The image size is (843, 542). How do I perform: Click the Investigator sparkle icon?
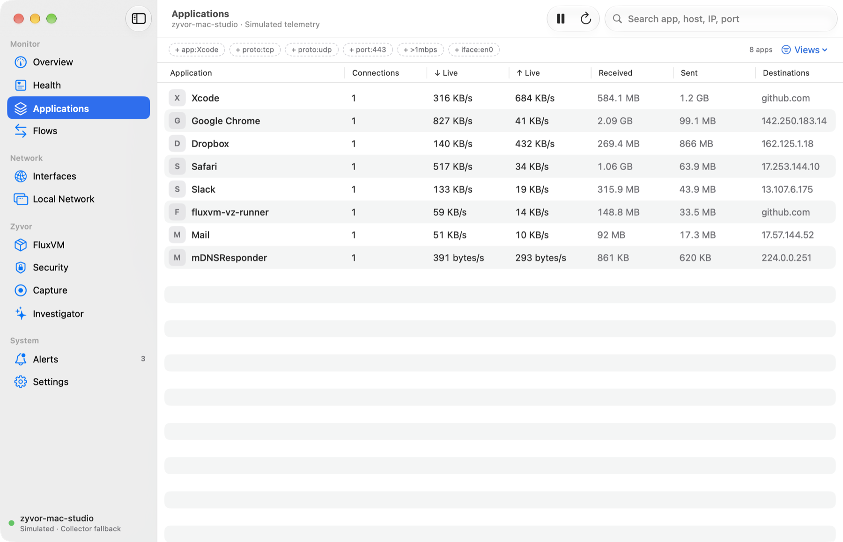21,314
